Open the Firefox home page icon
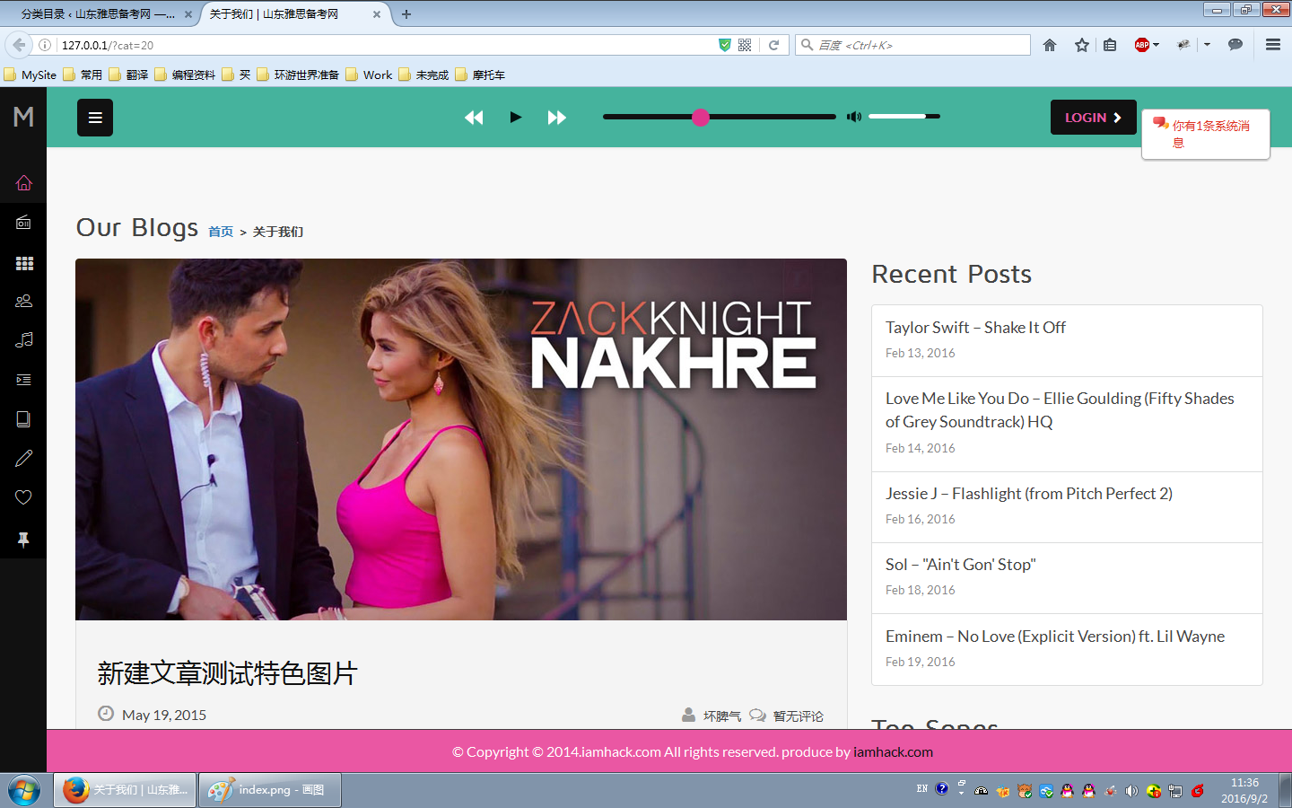Viewport: 1292px width, 808px height. [x=1050, y=45]
